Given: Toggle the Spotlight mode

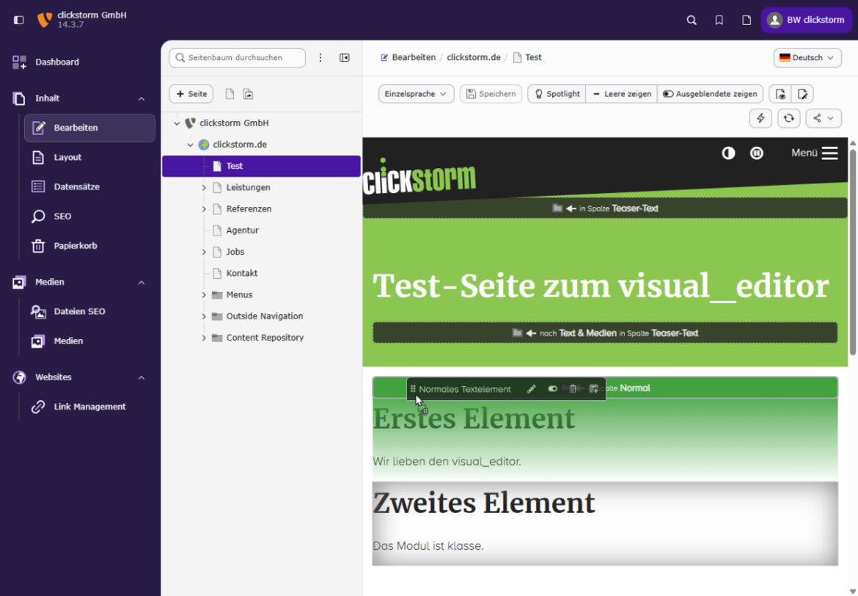Looking at the screenshot, I should [x=557, y=94].
